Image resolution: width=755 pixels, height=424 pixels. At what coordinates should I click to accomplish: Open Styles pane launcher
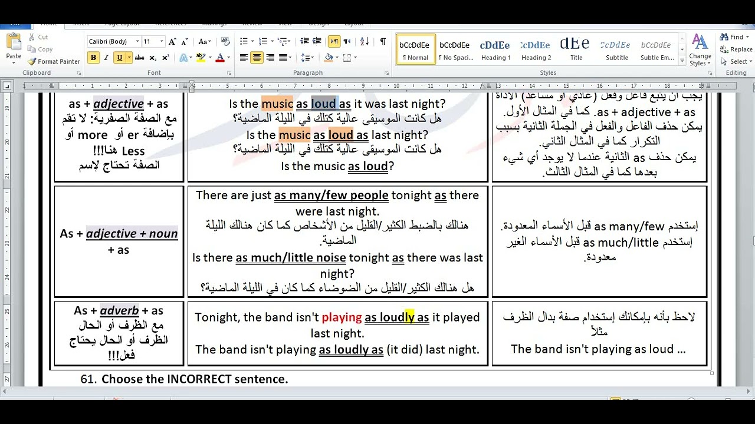click(710, 73)
